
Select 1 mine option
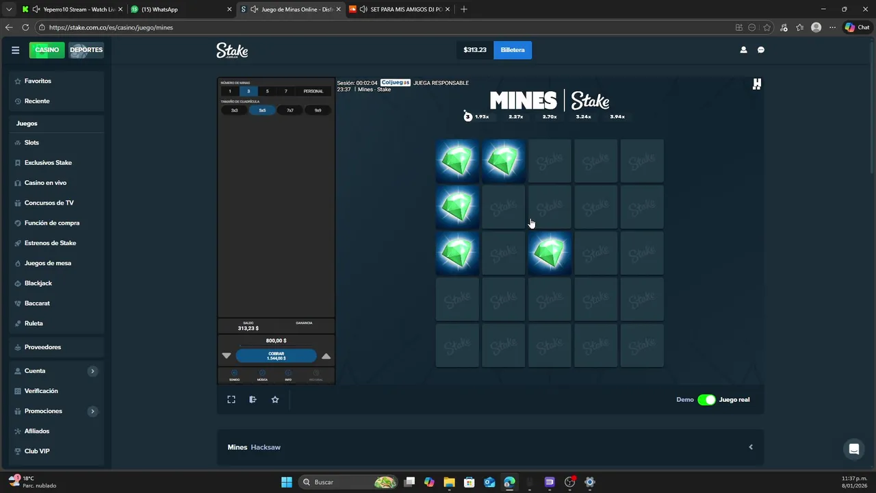pos(230,91)
